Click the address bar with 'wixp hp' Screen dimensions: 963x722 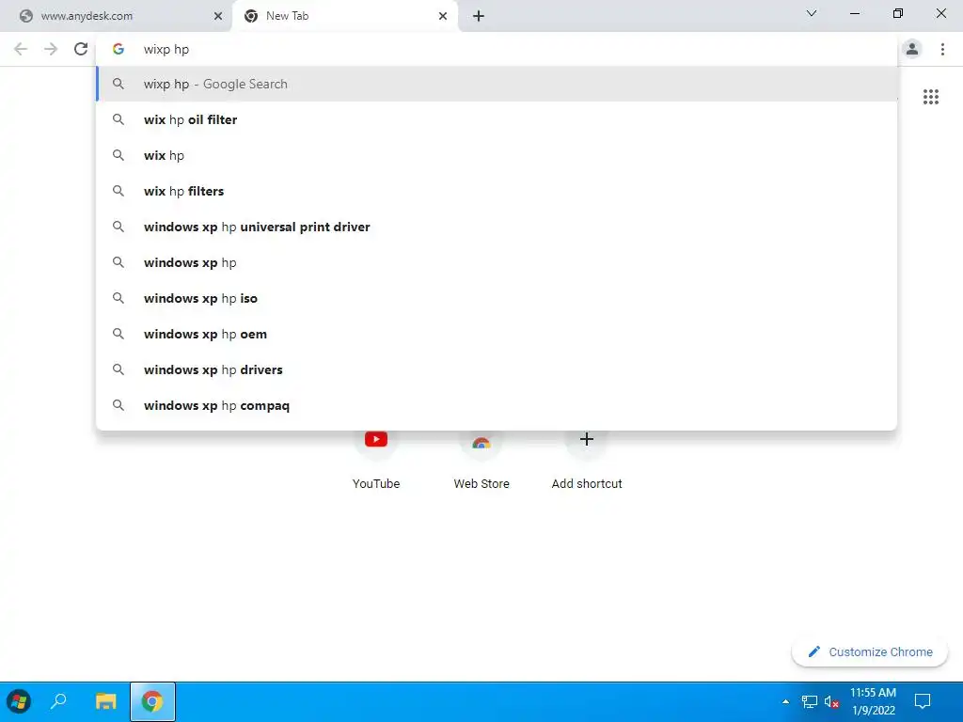point(497,49)
